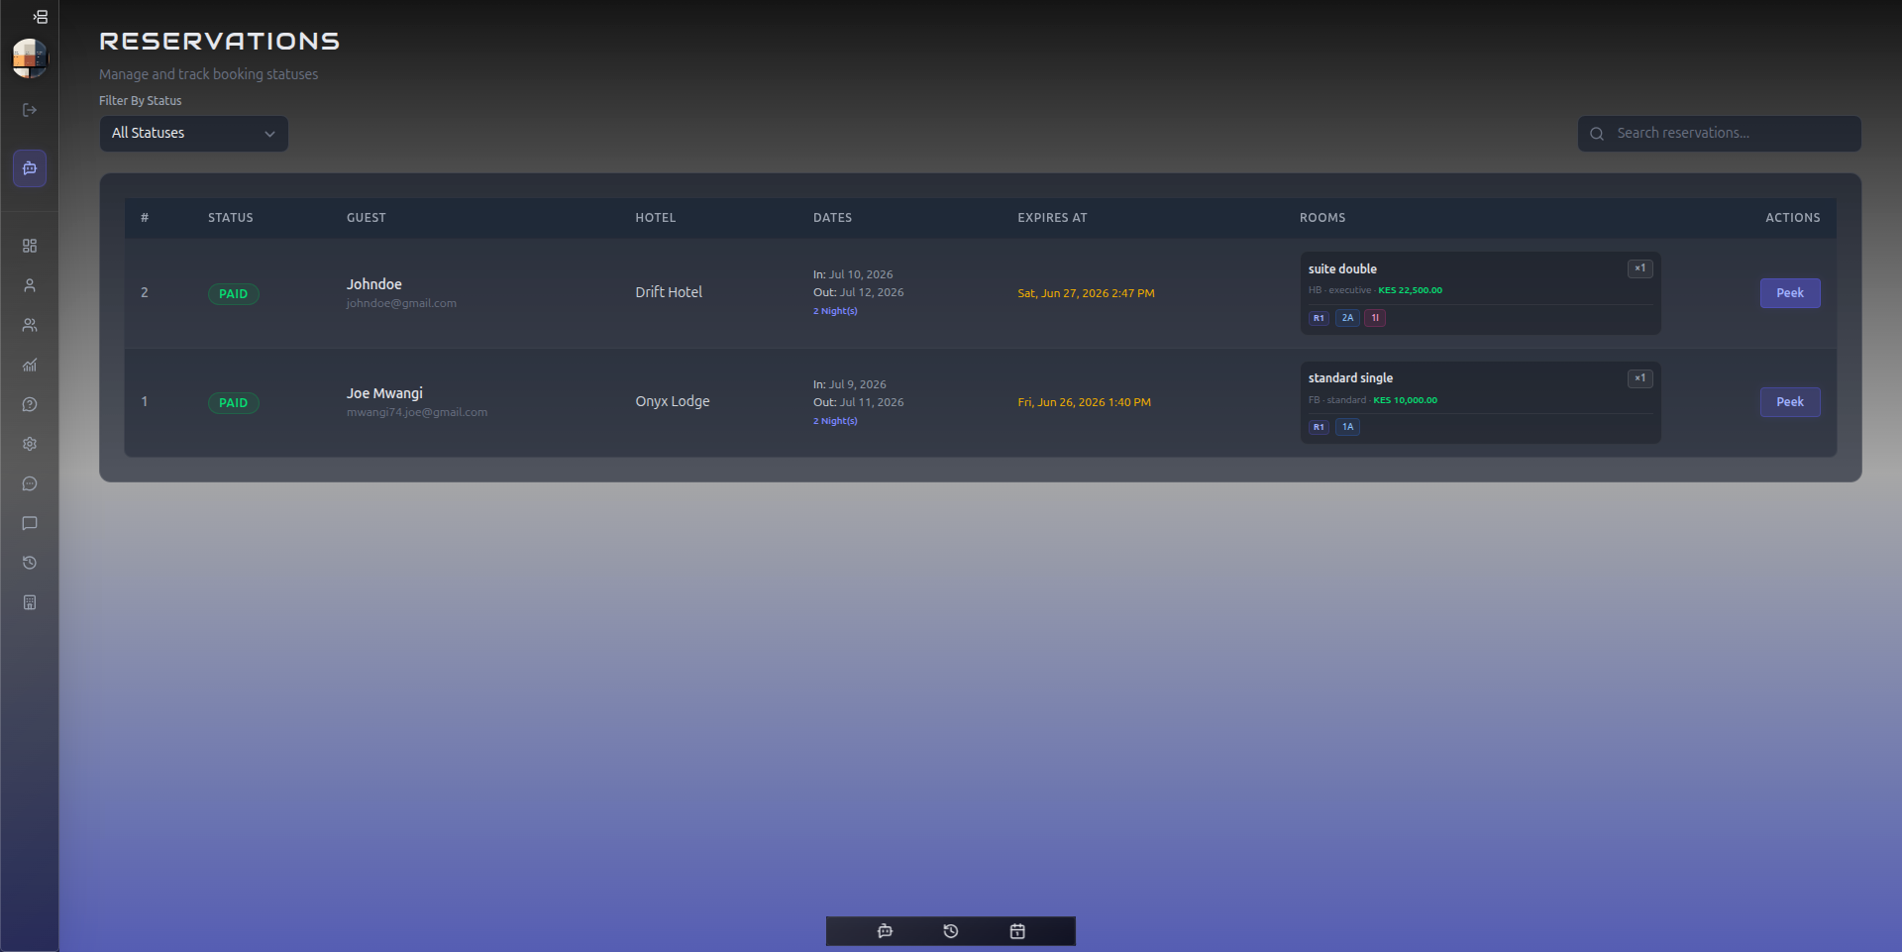1902x952 pixels.
Task: Select guest name Joe Mwangi
Action: [384, 393]
